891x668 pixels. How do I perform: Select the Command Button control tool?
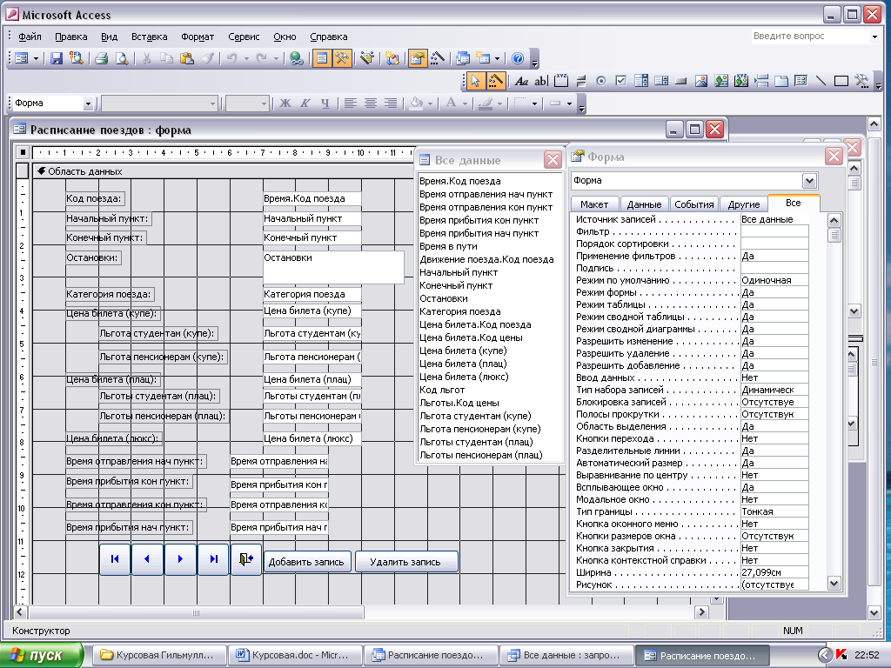(x=680, y=81)
